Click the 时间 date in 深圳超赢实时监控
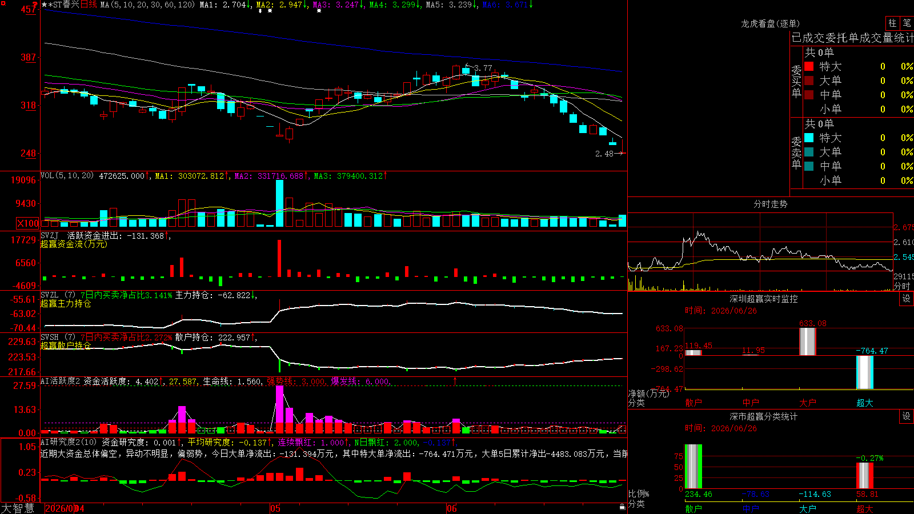Screen dimensions: 914x514 click(721, 311)
